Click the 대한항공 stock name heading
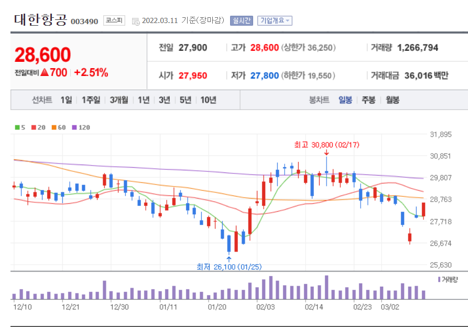Viewport: 468px width, 327px height. point(40,20)
